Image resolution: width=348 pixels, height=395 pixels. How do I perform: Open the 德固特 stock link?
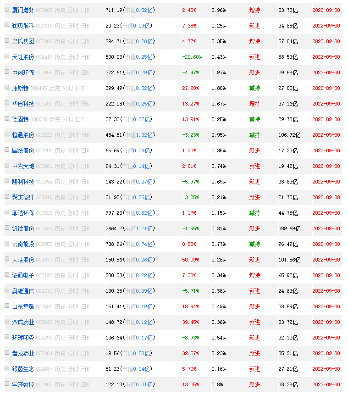click(x=20, y=119)
